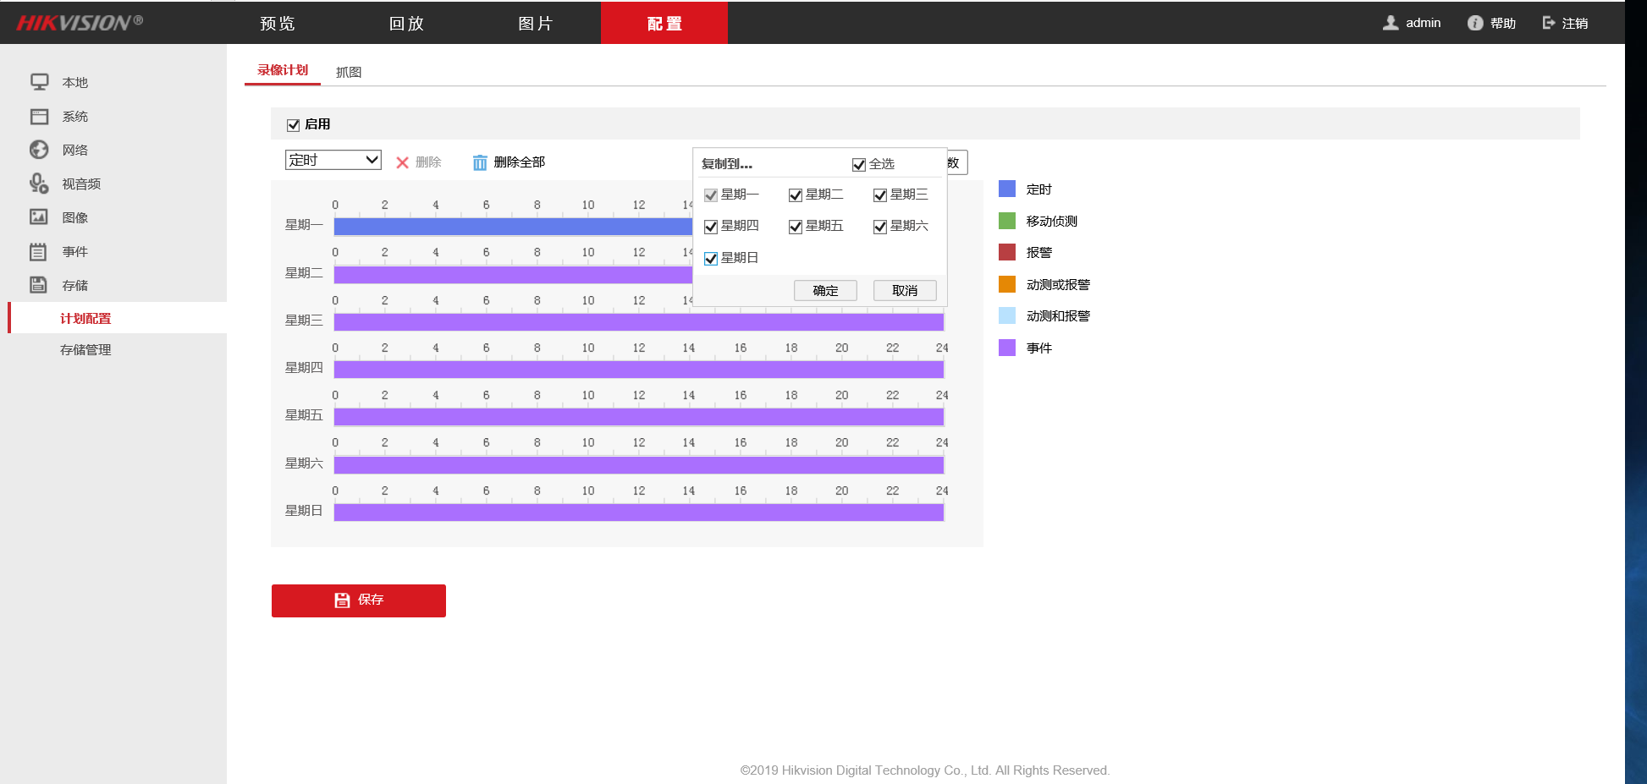This screenshot has height=784, width=1647.
Task: Click the purple 星期五 schedule bar
Action: [x=639, y=417]
